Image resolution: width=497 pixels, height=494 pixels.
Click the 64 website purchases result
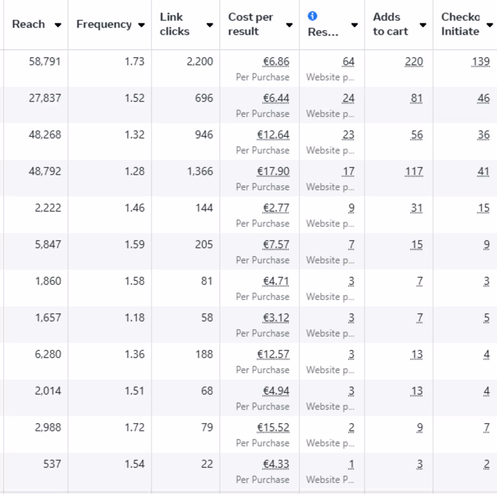[x=349, y=61]
